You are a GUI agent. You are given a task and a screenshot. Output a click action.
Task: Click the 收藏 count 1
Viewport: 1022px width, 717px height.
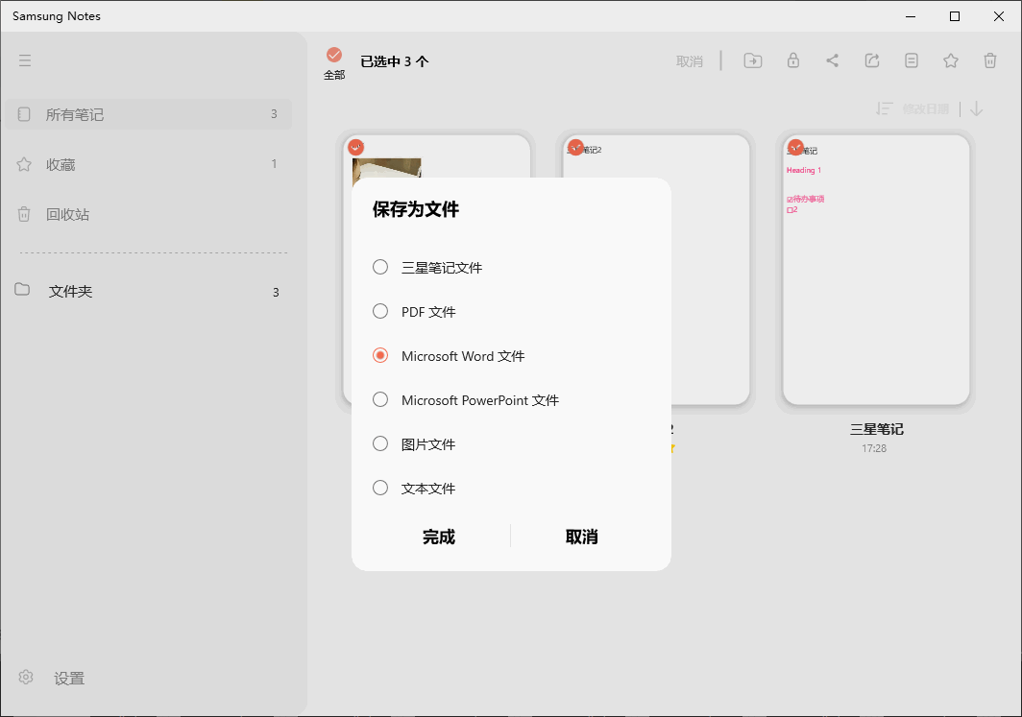(274, 163)
